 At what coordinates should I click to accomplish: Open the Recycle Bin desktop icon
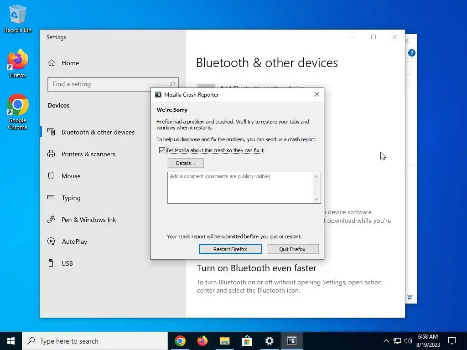pos(18,18)
